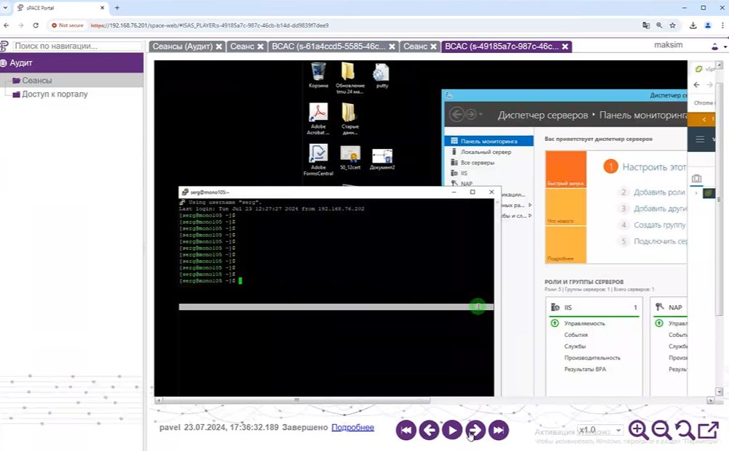Close the BCAC (s-61a4ccd5...) tab
The width and height of the screenshot is (729, 451).
click(x=392, y=46)
